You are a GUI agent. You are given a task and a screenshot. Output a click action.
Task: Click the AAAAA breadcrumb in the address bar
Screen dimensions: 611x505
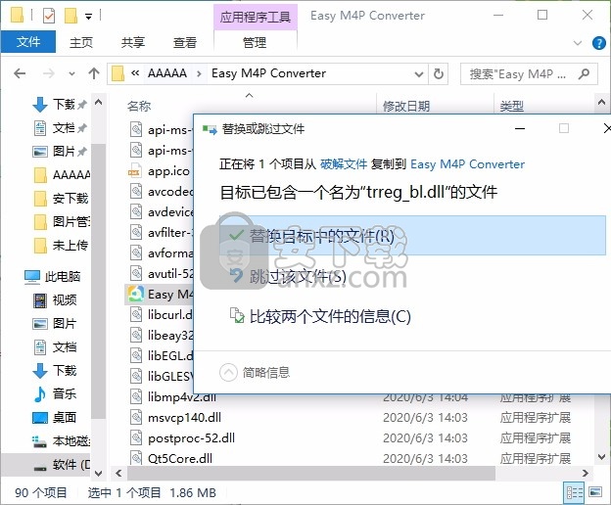(x=167, y=73)
